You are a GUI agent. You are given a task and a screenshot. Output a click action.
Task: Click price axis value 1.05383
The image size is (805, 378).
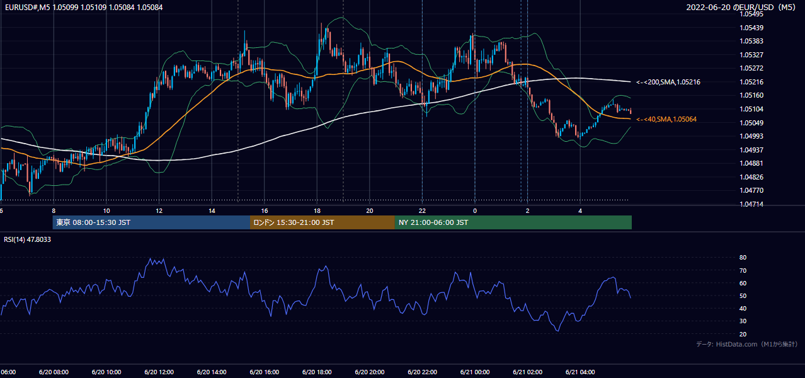pos(751,41)
